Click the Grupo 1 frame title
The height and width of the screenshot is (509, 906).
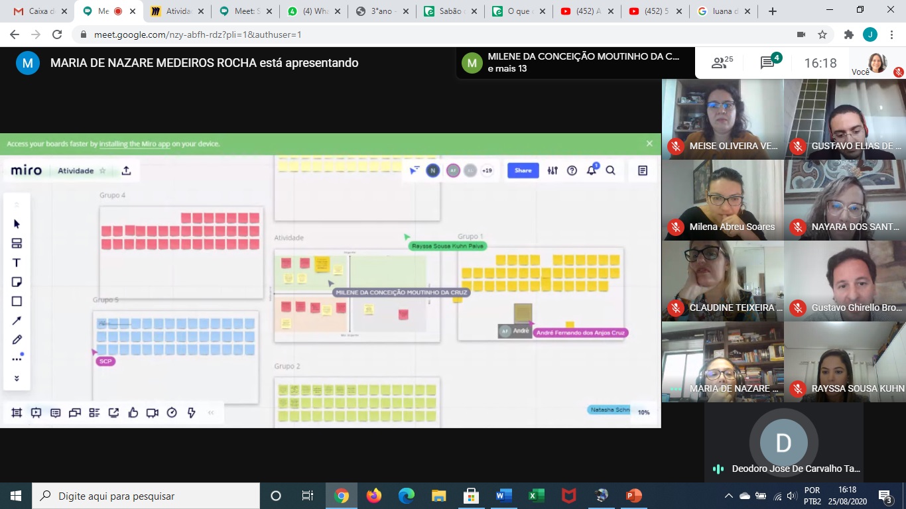point(470,237)
